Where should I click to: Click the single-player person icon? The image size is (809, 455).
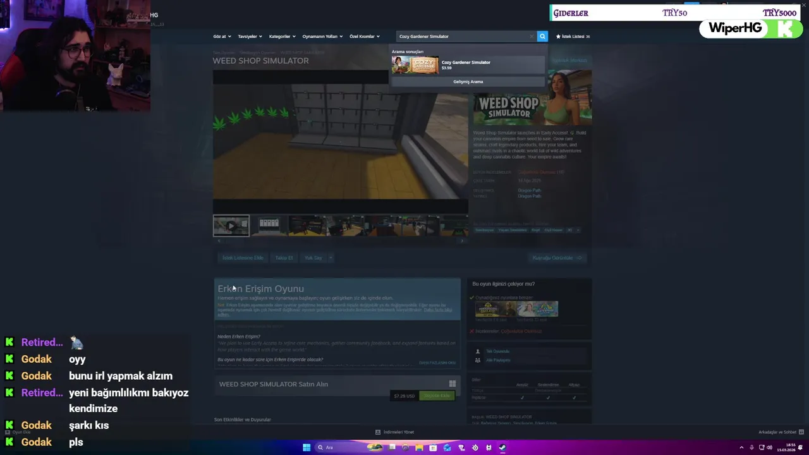coord(478,351)
